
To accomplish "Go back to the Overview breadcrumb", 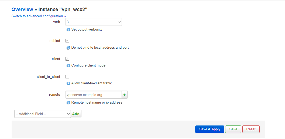I will (x=22, y=9).
